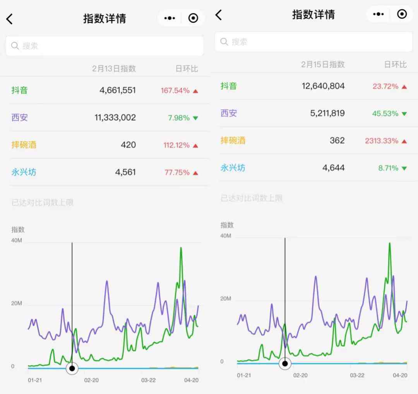Select 抖音 keyword in 2月15日 panel
The image size is (418, 394).
tap(229, 86)
